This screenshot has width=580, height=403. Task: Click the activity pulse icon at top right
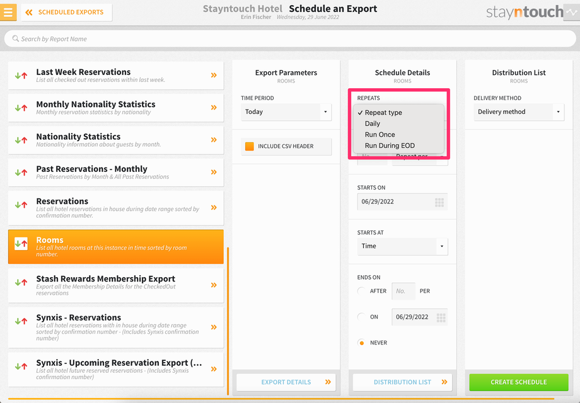(572, 12)
